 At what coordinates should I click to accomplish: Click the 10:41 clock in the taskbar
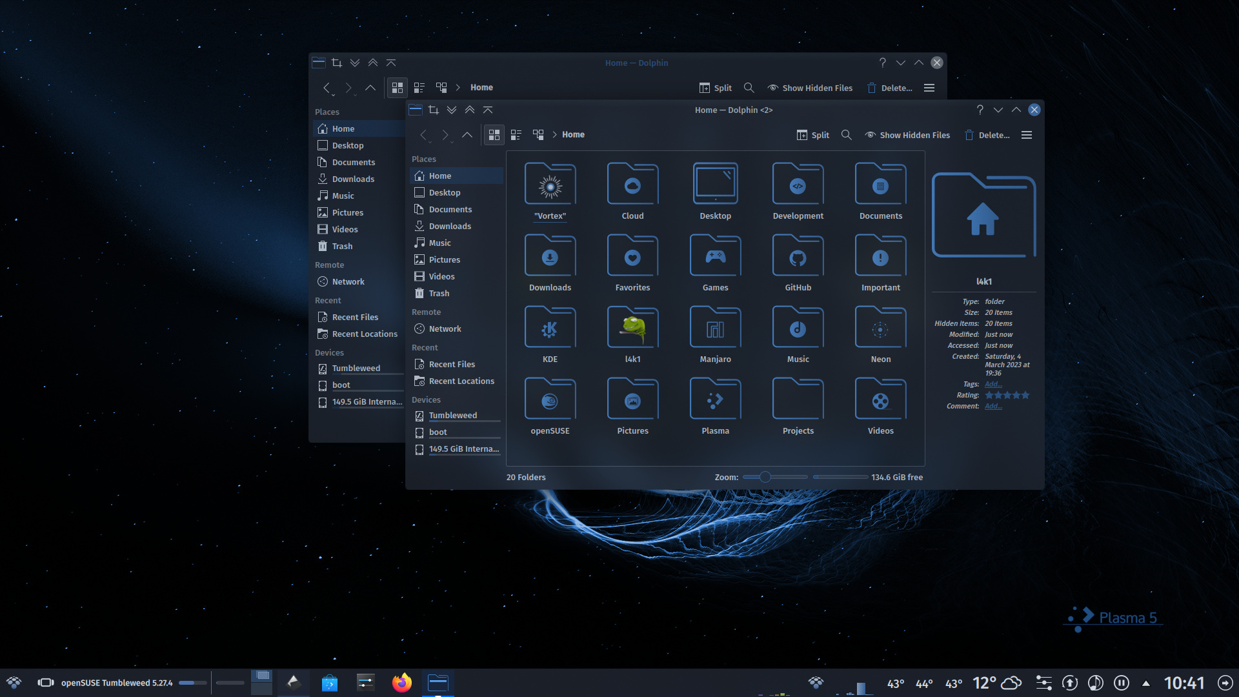1184,683
